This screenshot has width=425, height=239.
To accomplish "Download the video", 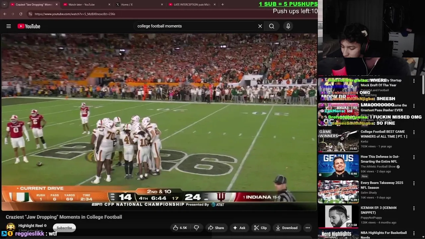I will [x=287, y=228].
